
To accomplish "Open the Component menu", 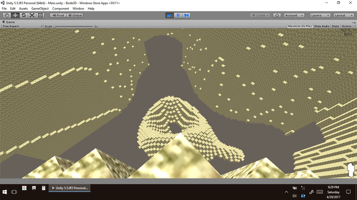I will 61,9.
